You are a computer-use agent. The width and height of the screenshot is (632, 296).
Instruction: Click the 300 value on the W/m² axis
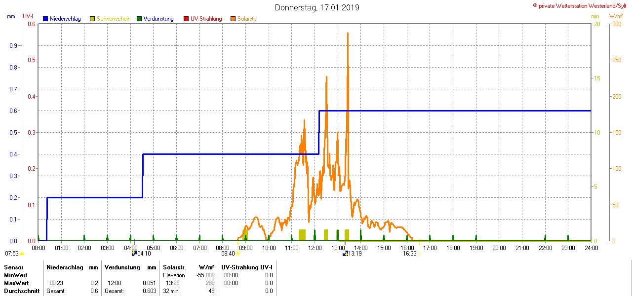coord(616,24)
